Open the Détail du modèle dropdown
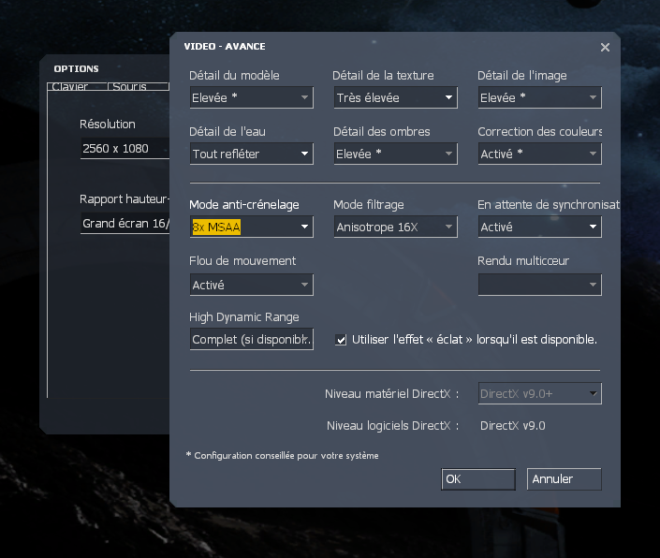The image size is (660, 558). click(251, 97)
